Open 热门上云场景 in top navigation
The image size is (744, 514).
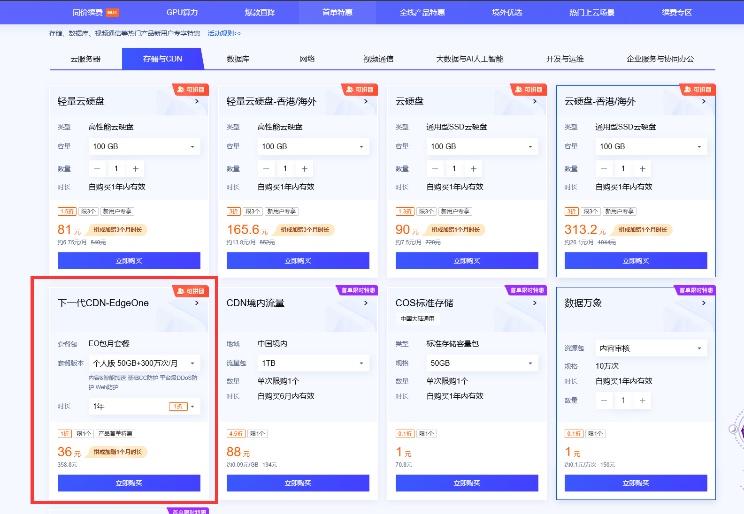[x=592, y=12]
